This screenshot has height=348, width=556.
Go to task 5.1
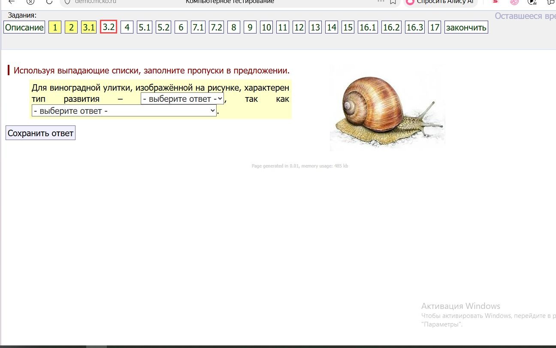(145, 27)
